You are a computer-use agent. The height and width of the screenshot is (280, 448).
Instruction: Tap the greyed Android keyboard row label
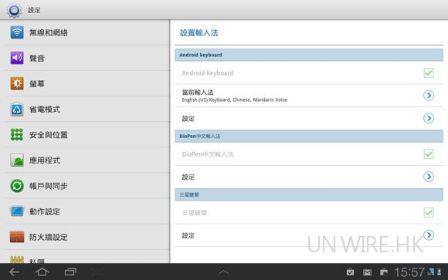(x=208, y=73)
